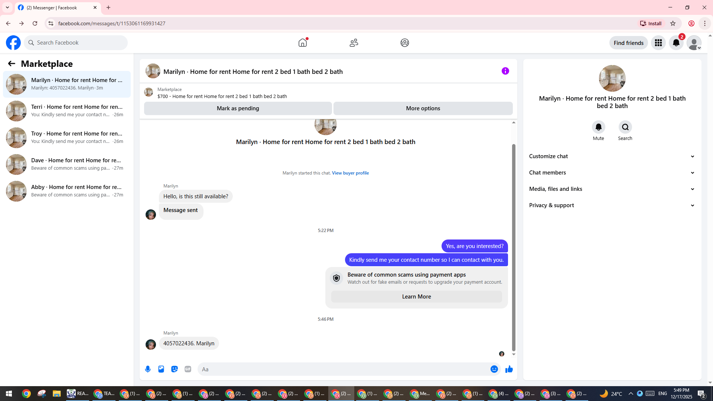Go to the Facebook Home tab
This screenshot has width=713, height=401.
pos(303,43)
